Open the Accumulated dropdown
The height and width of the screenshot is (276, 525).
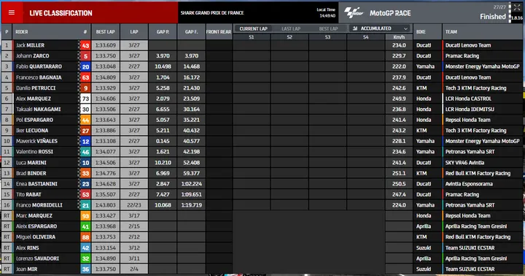click(x=381, y=28)
